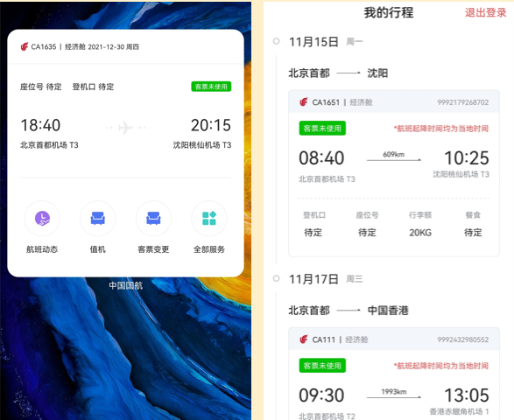
Task: Open the CA1651 Beijing to Shenyang flight card
Action: click(x=394, y=173)
